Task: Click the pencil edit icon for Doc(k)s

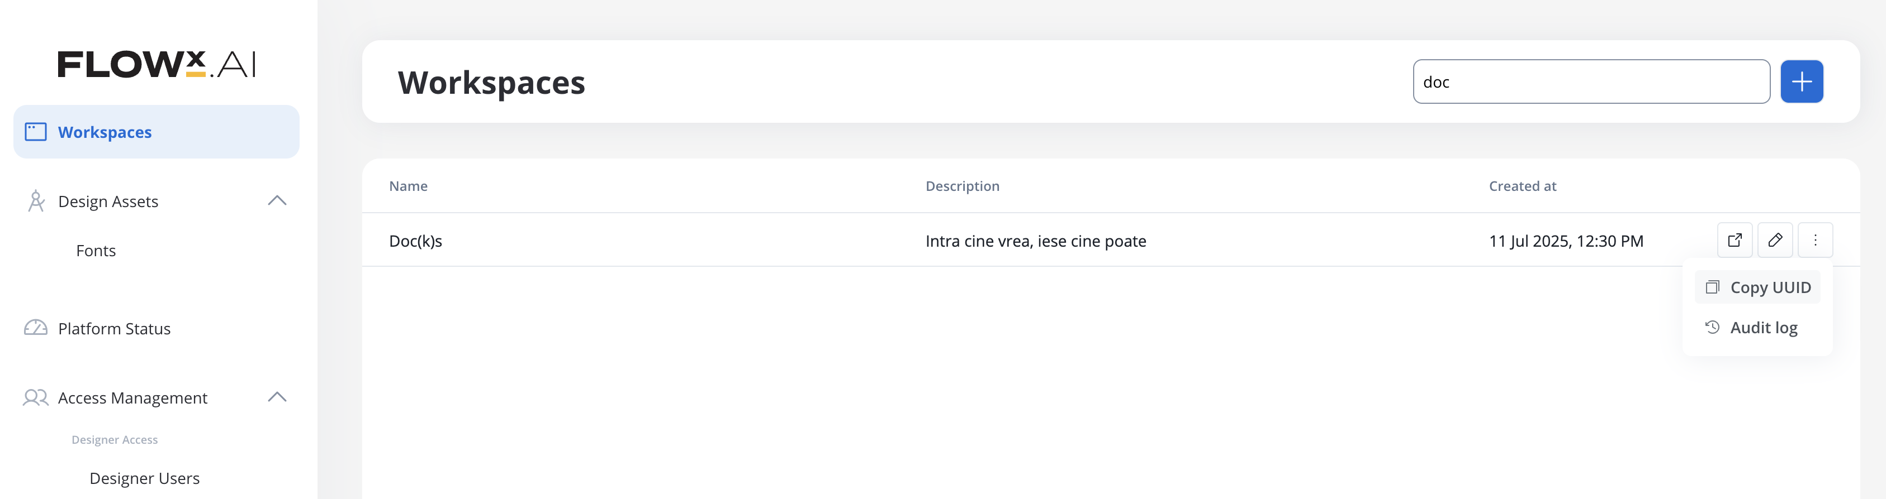Action: point(1775,241)
